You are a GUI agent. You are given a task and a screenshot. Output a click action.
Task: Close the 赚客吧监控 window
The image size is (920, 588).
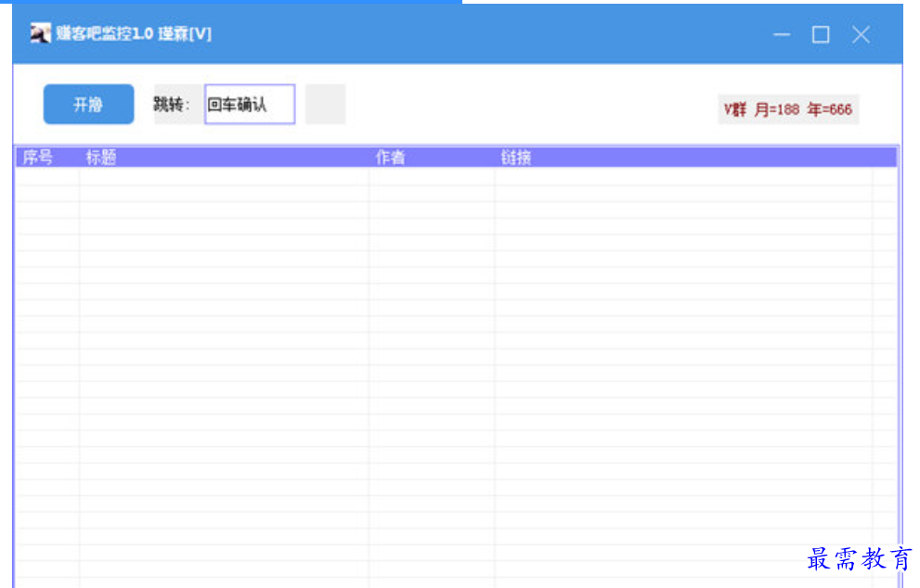point(861,34)
